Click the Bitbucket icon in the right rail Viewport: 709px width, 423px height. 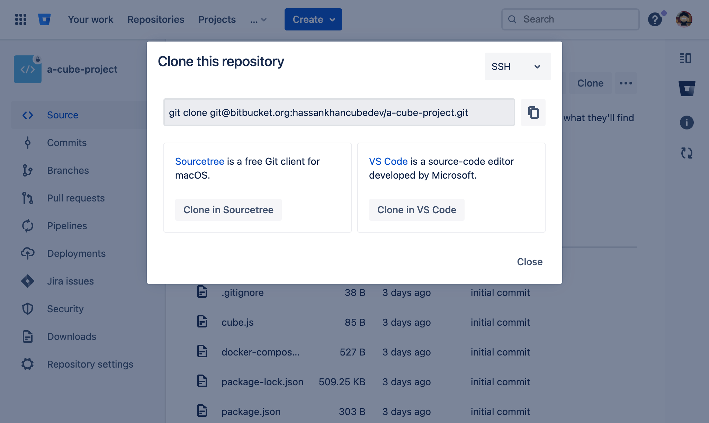tap(687, 89)
